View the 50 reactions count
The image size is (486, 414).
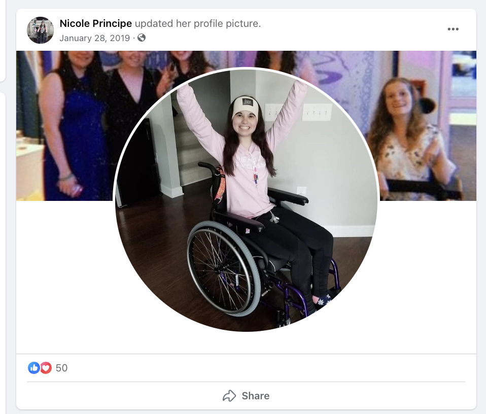click(x=62, y=368)
